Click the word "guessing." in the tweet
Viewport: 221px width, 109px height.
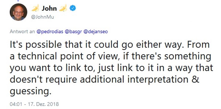pyautogui.click(x=30, y=92)
